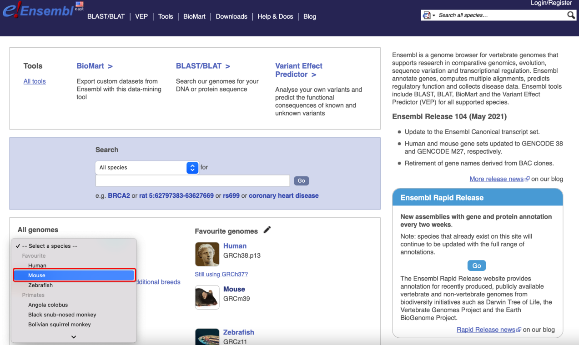The width and height of the screenshot is (579, 345).
Task: Select Black snub-nosed monkey in species list
Action: point(74,315)
